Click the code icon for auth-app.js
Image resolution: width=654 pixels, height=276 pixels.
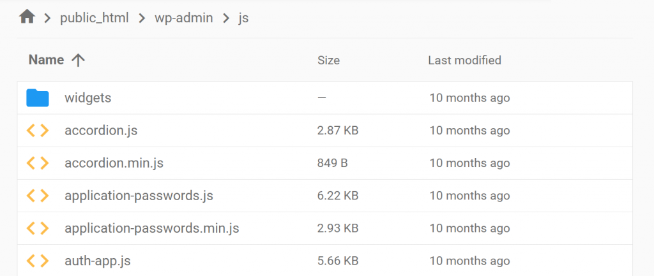click(38, 261)
